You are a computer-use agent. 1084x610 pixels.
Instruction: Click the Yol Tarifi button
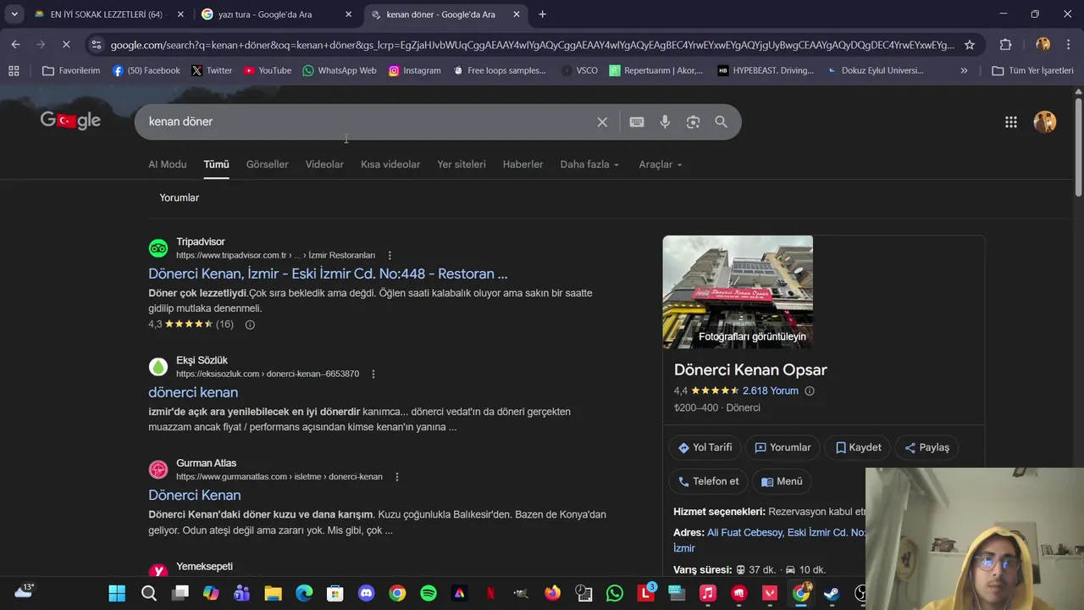pyautogui.click(x=705, y=447)
